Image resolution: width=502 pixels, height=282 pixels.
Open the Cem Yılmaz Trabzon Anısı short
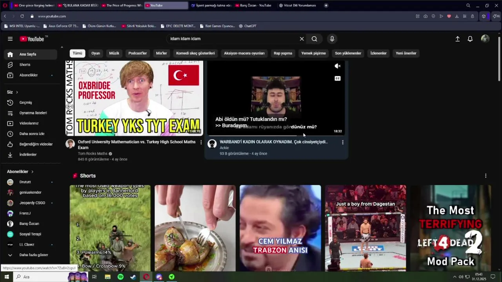(280, 228)
